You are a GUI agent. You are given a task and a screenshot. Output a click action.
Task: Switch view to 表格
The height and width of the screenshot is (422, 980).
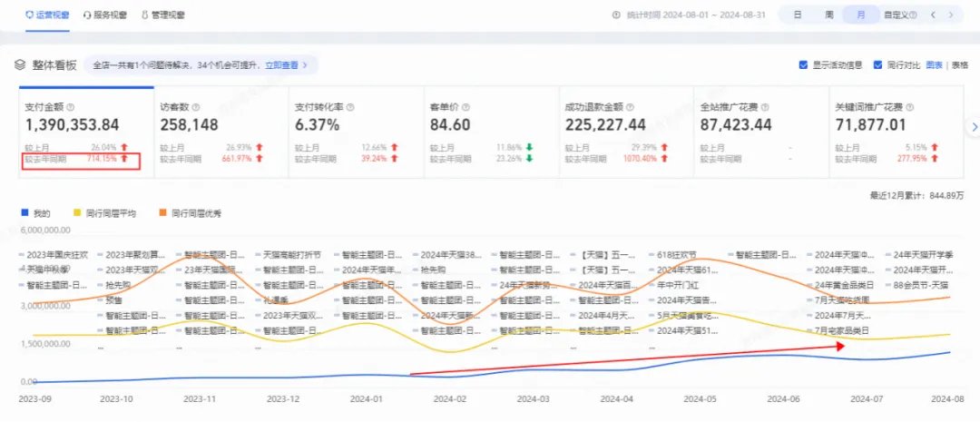pyautogui.click(x=959, y=65)
